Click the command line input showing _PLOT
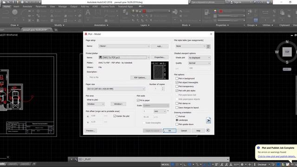The height and width of the screenshot is (167, 297). (x=154, y=159)
